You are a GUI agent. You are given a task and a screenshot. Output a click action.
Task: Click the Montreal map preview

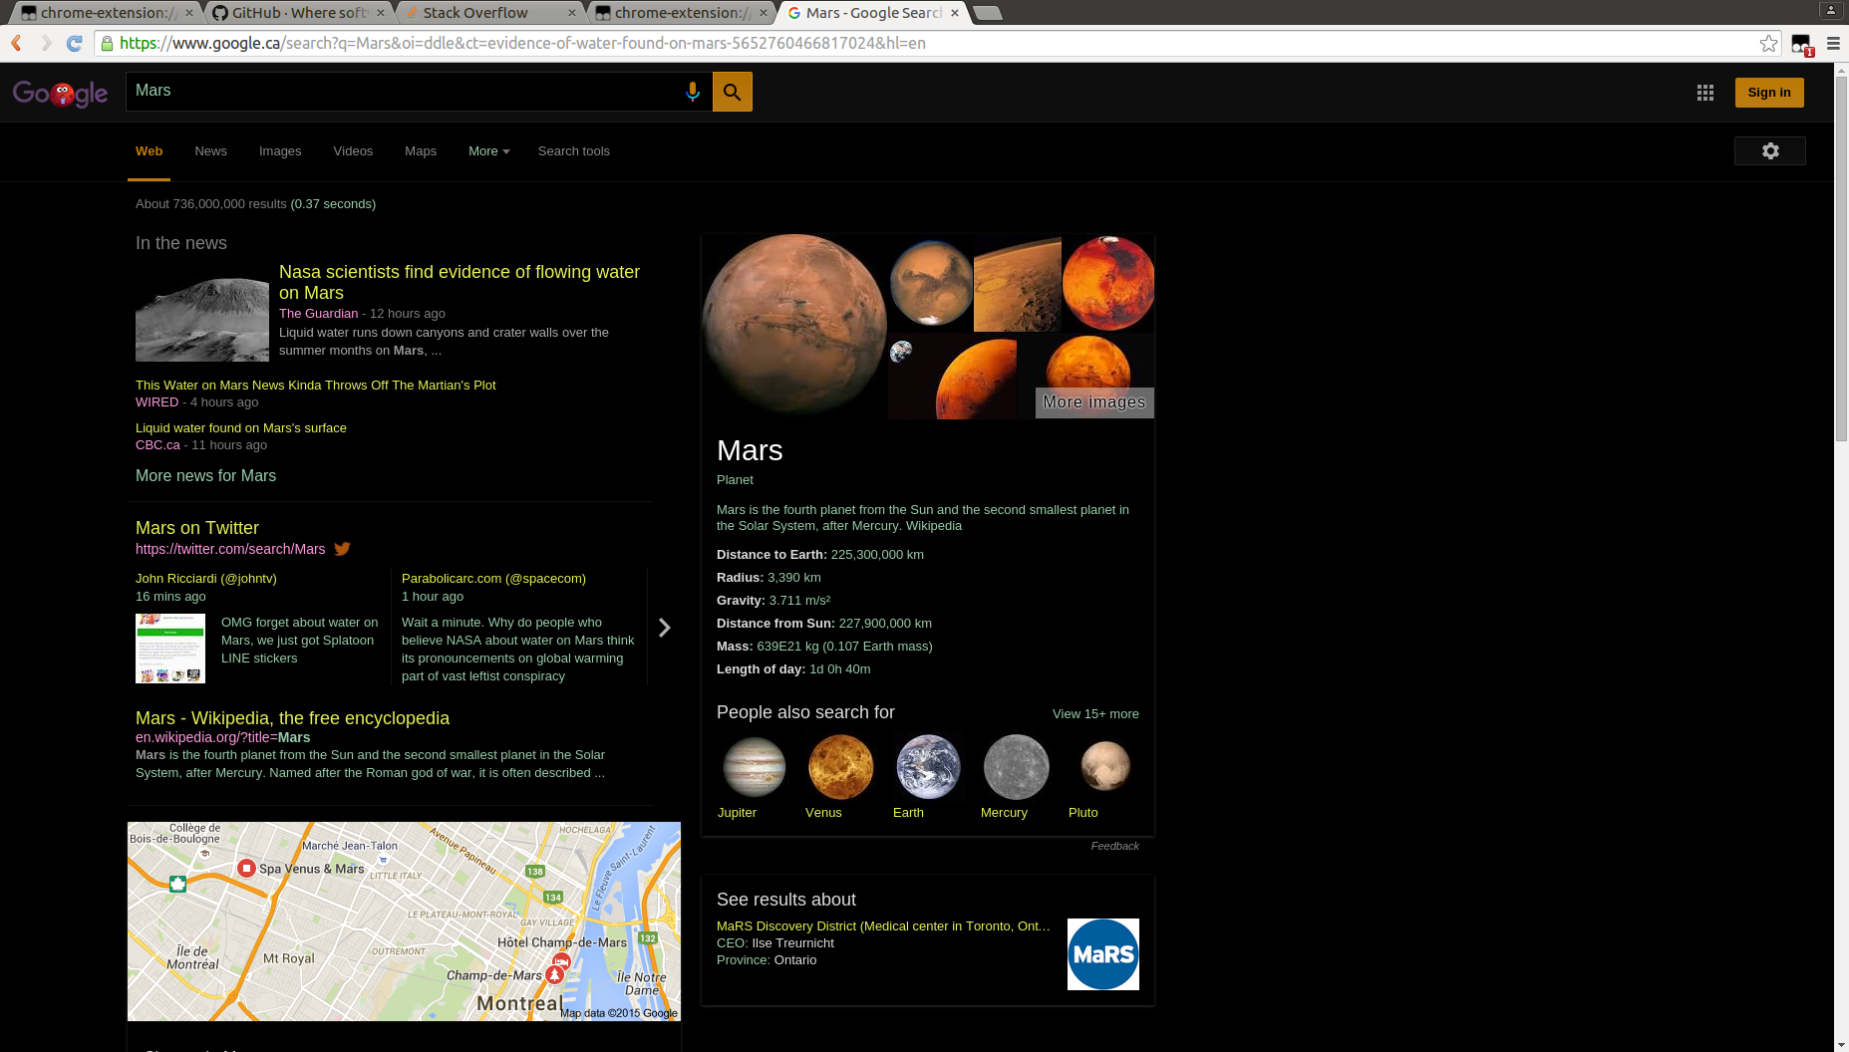coord(404,921)
